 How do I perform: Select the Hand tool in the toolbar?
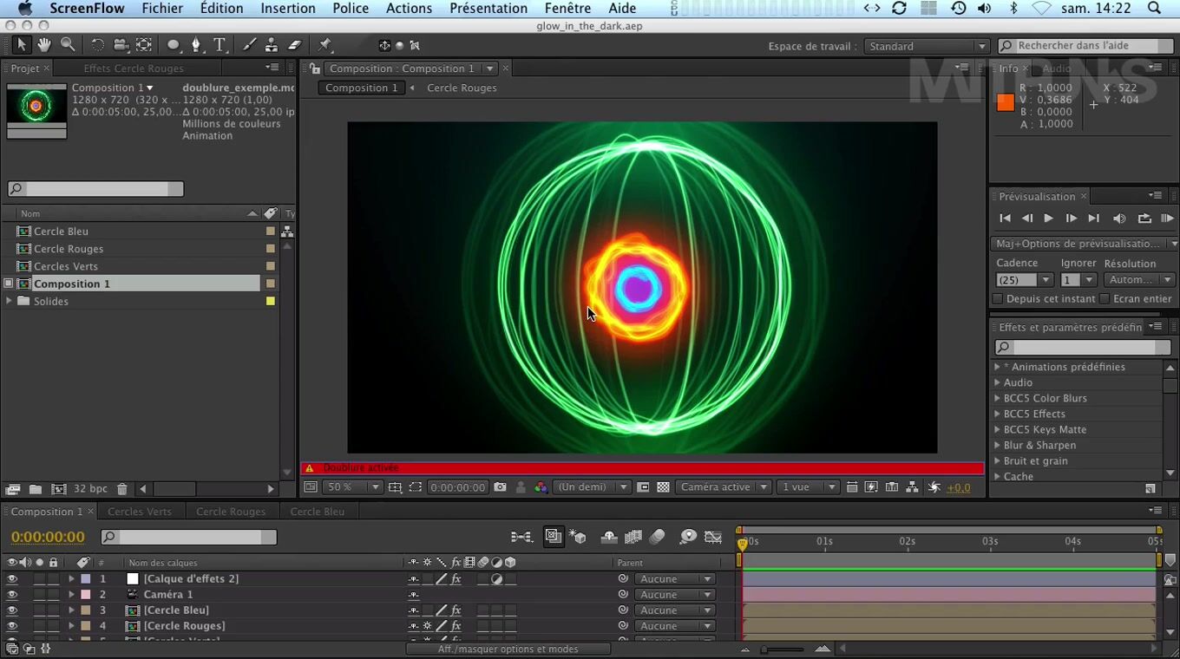pos(44,45)
